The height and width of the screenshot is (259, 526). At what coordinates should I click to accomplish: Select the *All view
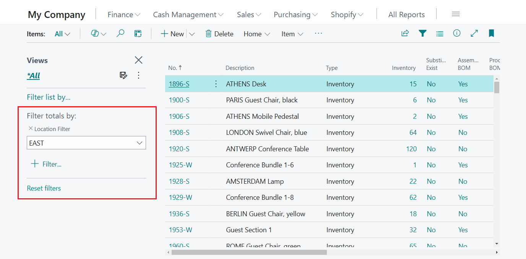(33, 75)
